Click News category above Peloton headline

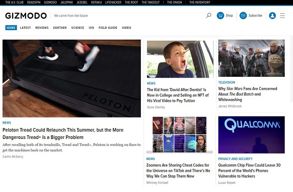tap(7, 123)
